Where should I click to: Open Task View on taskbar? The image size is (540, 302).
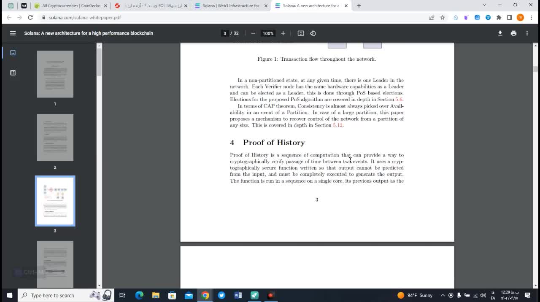tap(122, 295)
